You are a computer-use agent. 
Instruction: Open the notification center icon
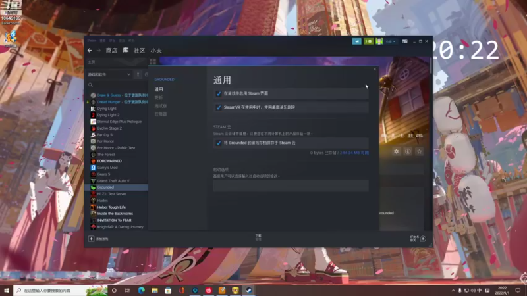click(x=518, y=290)
